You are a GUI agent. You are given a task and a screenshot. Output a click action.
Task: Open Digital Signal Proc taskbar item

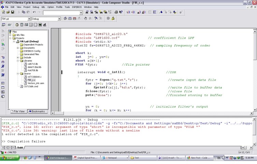[86, 158]
